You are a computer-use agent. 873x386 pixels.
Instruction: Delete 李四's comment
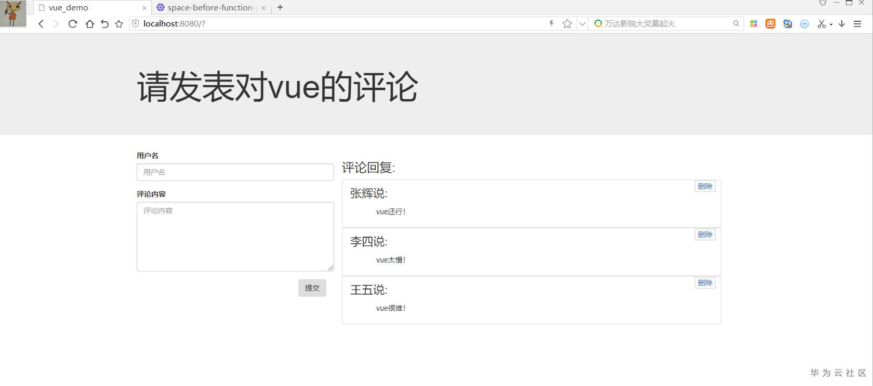coord(705,235)
